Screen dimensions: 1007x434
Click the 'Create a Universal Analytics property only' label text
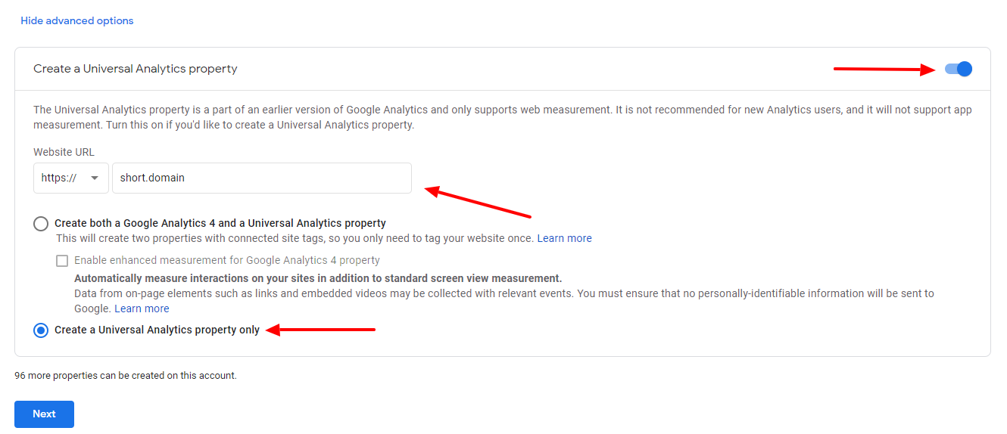point(157,330)
